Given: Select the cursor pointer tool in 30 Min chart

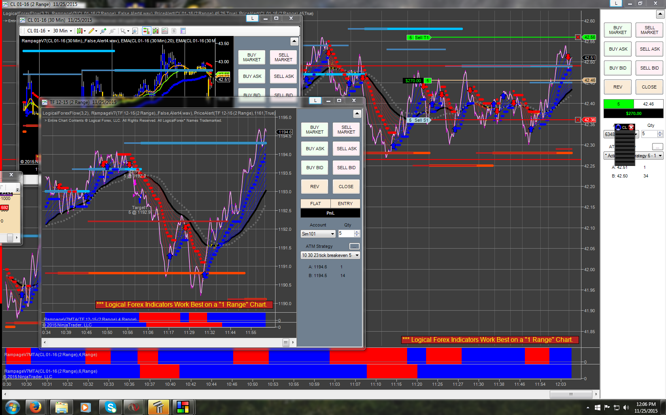Looking at the screenshot, I should click(123, 31).
